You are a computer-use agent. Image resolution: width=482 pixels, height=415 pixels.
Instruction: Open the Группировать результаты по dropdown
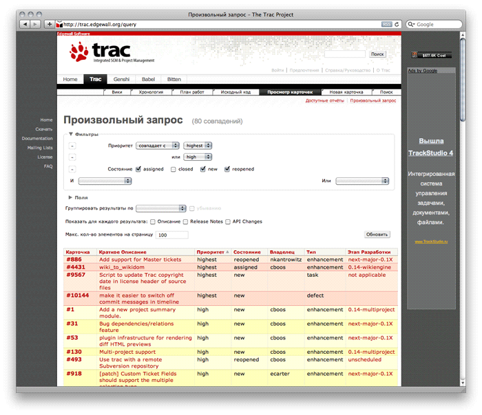(161, 208)
